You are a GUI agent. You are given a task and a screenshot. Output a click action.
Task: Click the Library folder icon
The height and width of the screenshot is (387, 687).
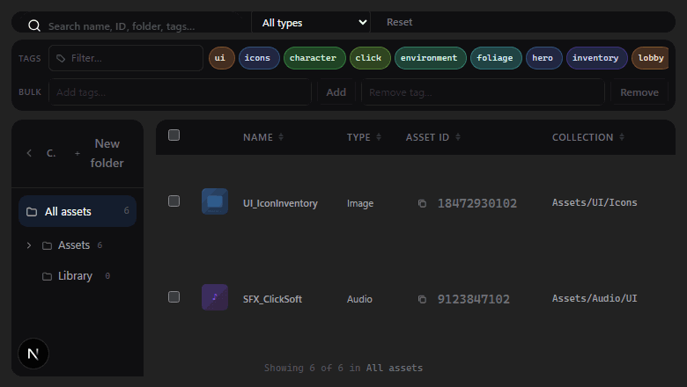point(47,276)
